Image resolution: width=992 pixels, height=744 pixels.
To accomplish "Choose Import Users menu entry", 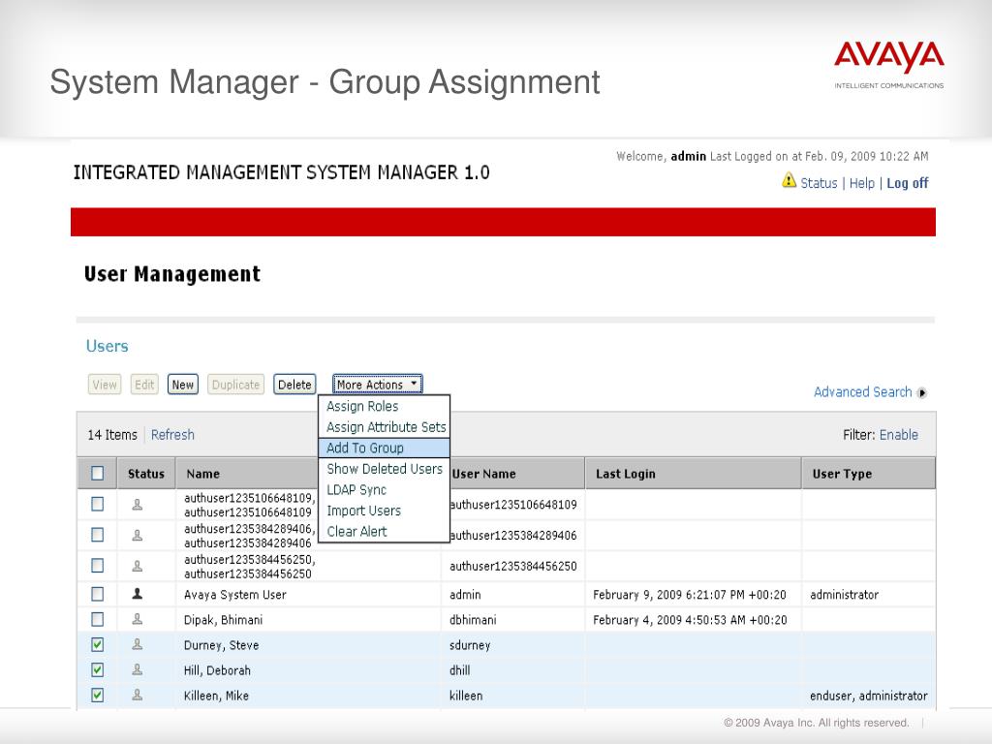I will (384, 511).
